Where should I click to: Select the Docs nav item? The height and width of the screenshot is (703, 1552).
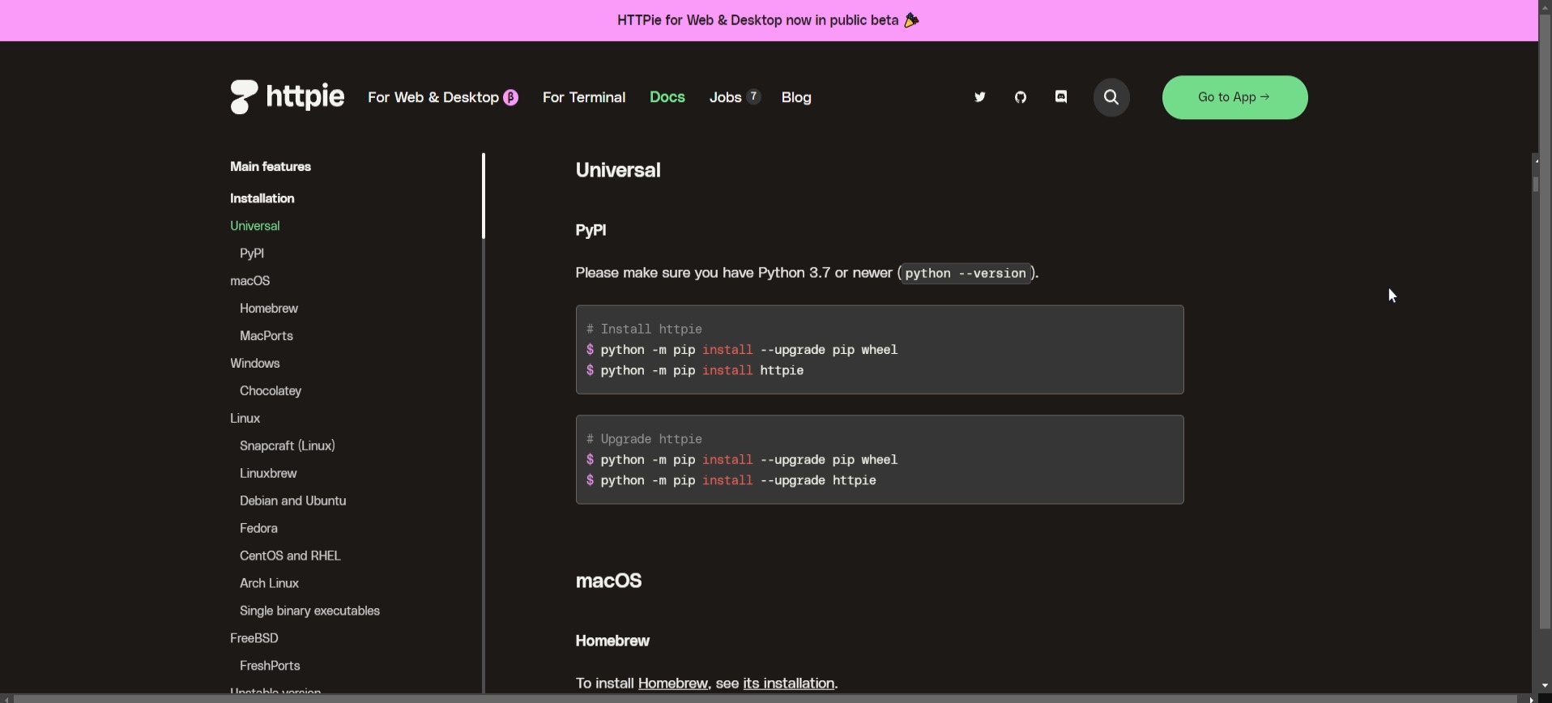[x=668, y=97]
